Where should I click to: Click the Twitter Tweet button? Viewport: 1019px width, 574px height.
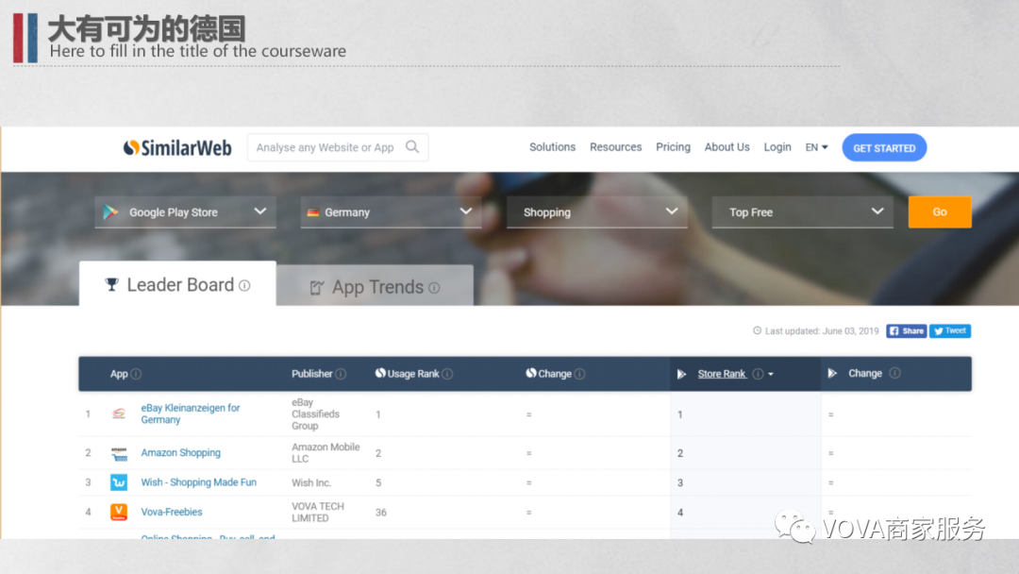pos(950,330)
